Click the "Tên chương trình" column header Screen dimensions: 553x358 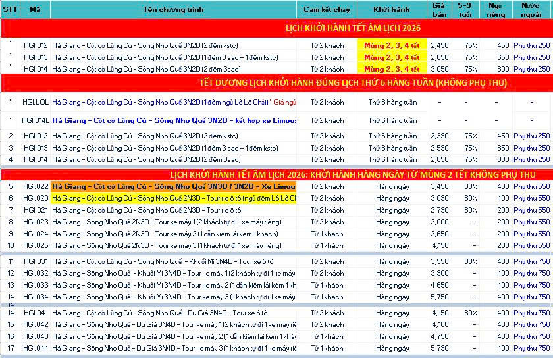coord(174,9)
